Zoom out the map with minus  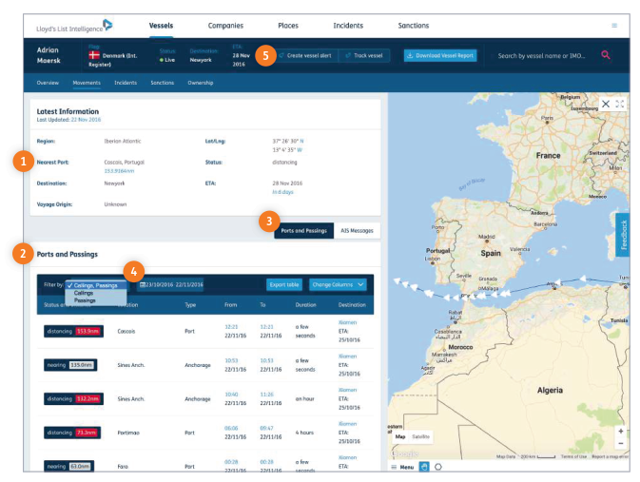620,443
